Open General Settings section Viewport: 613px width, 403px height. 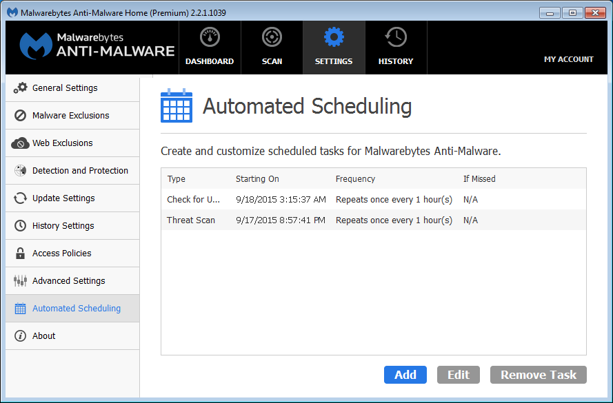(72, 88)
